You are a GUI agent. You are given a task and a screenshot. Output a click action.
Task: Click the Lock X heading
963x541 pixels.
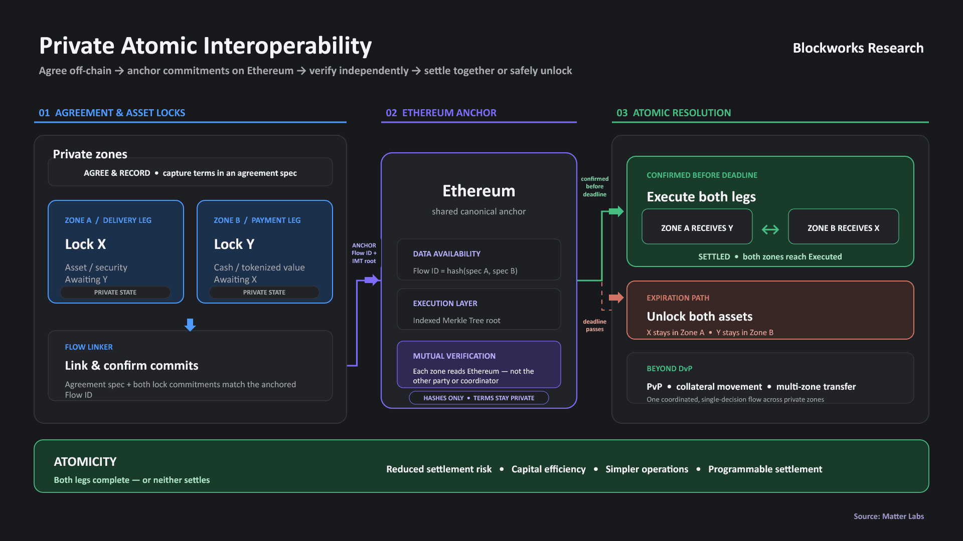(x=85, y=244)
